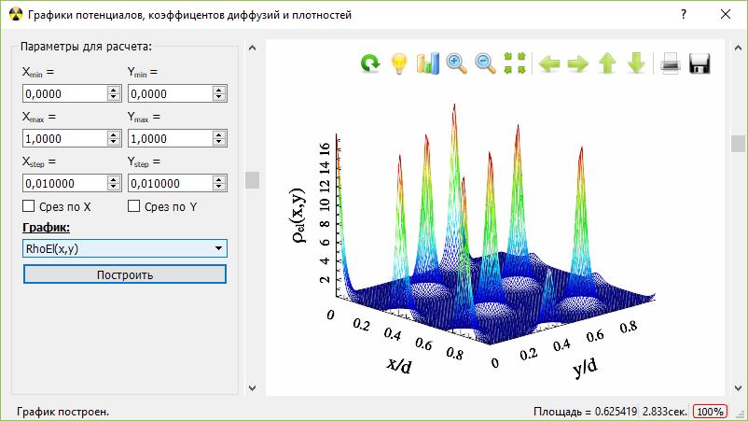Click 'Площадь = 0.625419' in status bar
The image size is (748, 421).
tap(585, 412)
